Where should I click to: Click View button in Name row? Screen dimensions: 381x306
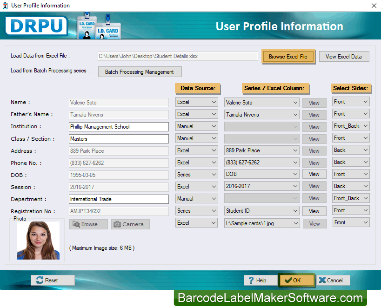314,103
